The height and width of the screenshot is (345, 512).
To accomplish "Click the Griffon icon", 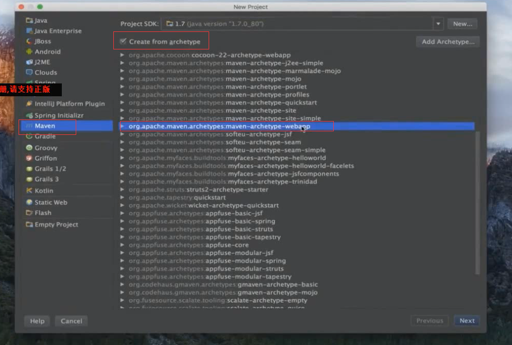I will (29, 158).
